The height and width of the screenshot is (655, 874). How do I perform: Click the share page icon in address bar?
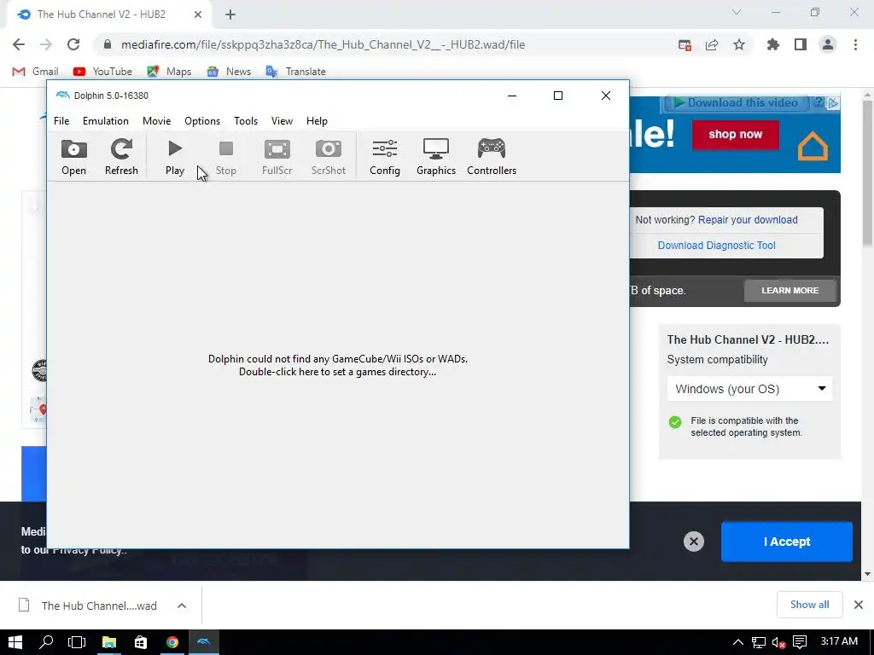pyautogui.click(x=712, y=44)
